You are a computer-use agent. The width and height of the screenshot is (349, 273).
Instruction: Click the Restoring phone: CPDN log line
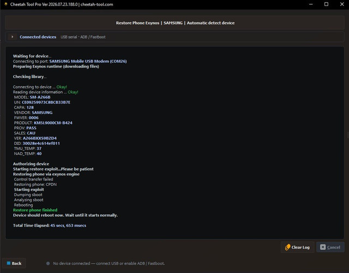coord(35,184)
